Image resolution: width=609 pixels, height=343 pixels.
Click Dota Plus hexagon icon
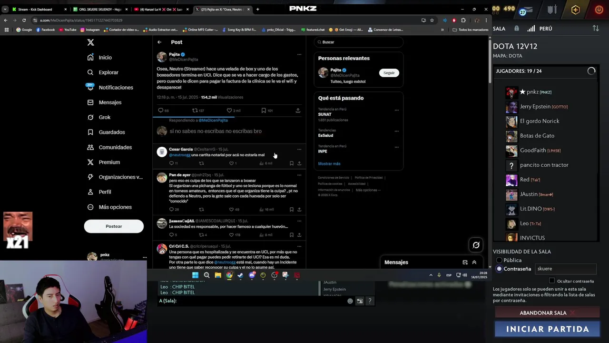tap(576, 10)
